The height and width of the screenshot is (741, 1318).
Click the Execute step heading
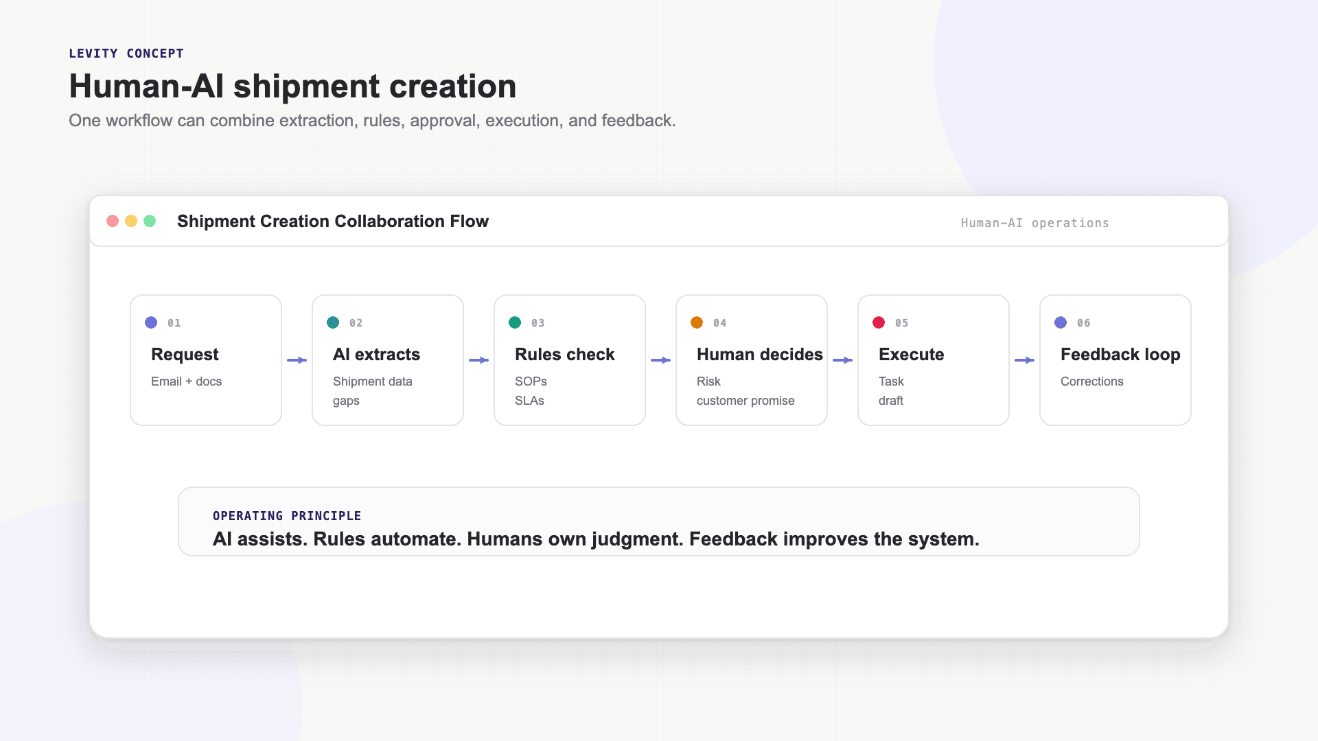(x=912, y=355)
